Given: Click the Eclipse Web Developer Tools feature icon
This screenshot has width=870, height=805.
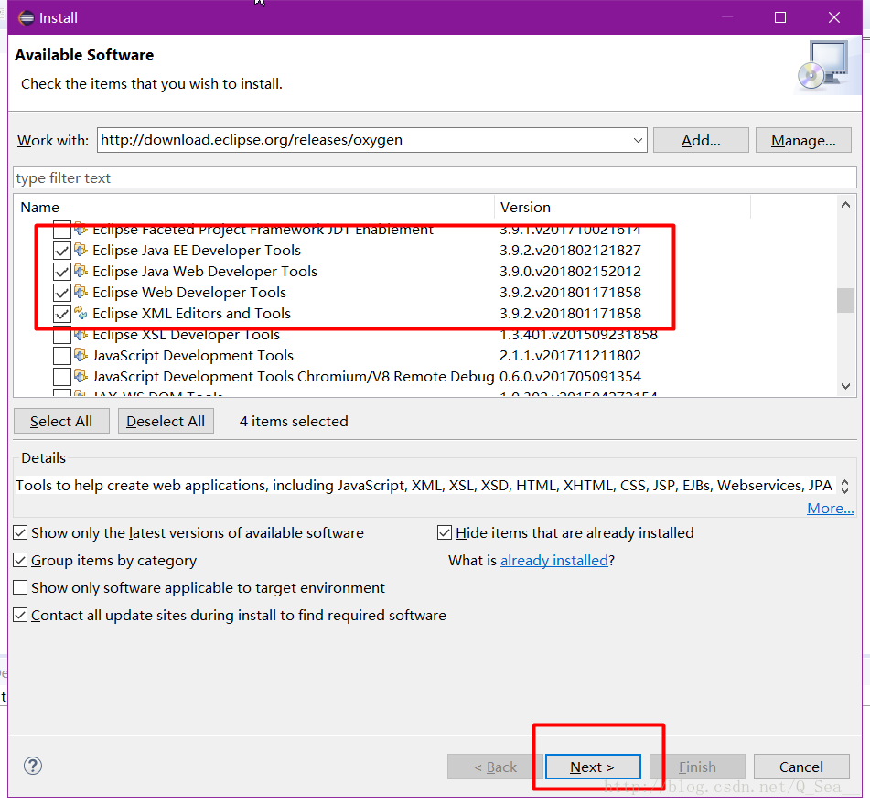Looking at the screenshot, I should click(x=81, y=293).
